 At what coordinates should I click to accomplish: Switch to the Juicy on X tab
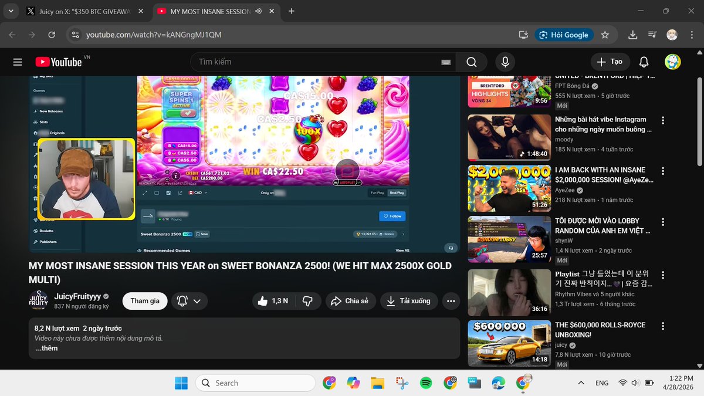[x=86, y=11]
